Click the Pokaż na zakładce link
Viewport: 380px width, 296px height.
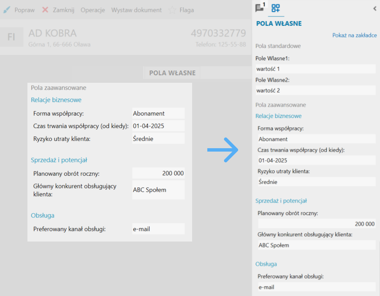coord(354,35)
